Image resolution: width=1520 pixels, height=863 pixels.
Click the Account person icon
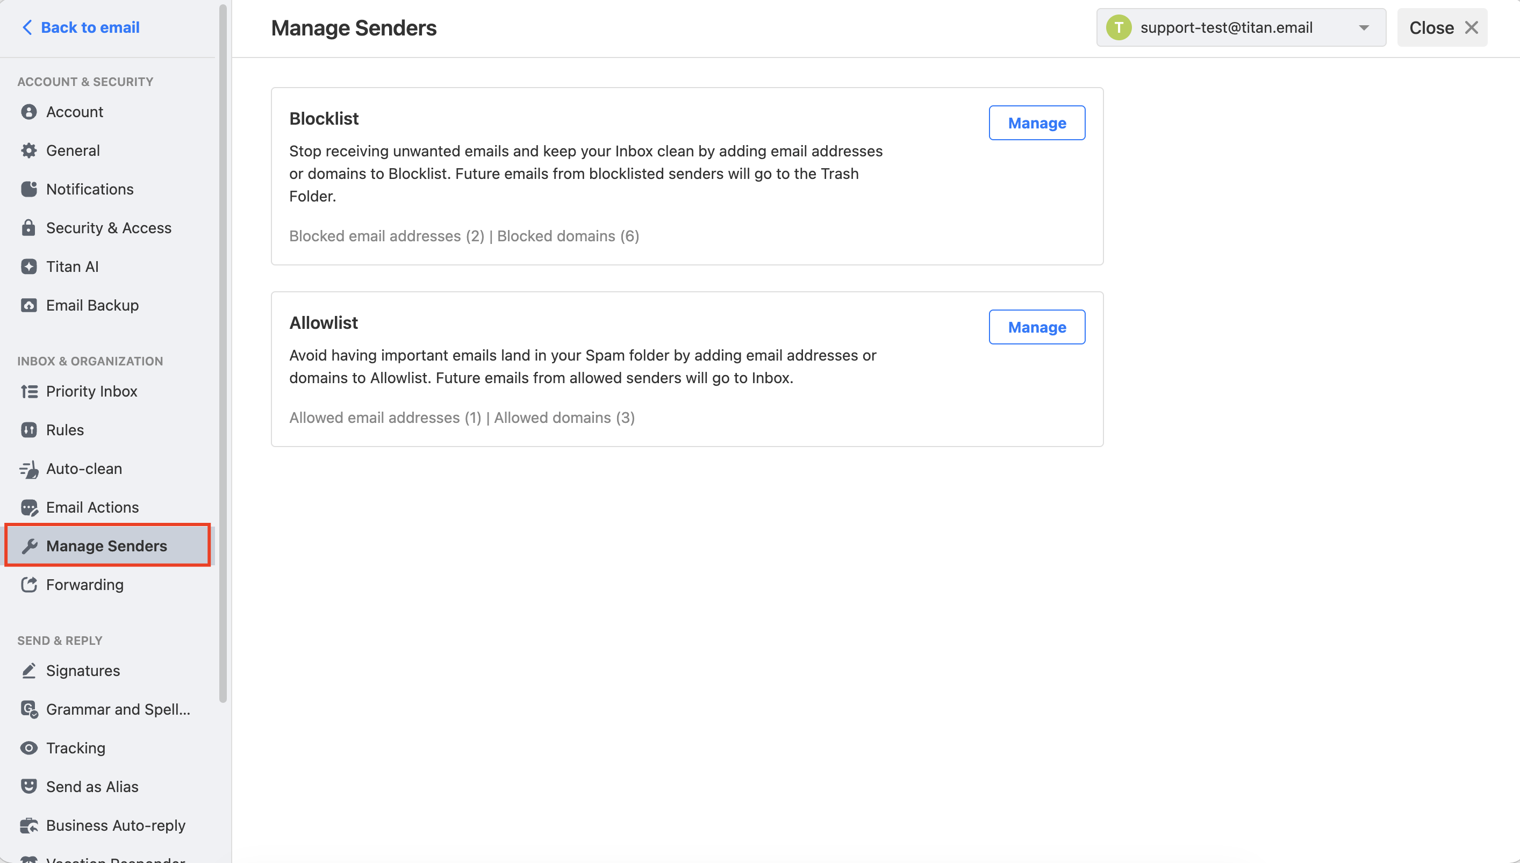28,112
